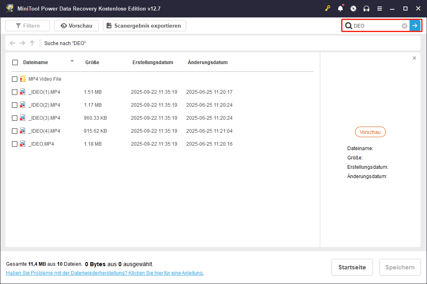This screenshot has width=427, height=284.
Task: Open notifications via the bell icon
Action: click(341, 8)
